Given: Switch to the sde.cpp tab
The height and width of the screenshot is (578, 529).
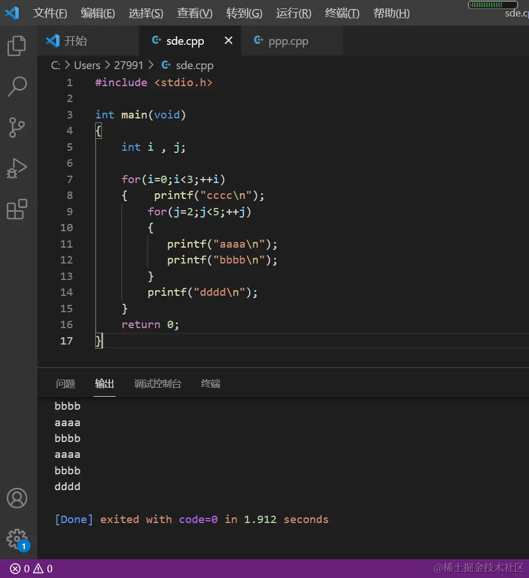Looking at the screenshot, I should 190,41.
